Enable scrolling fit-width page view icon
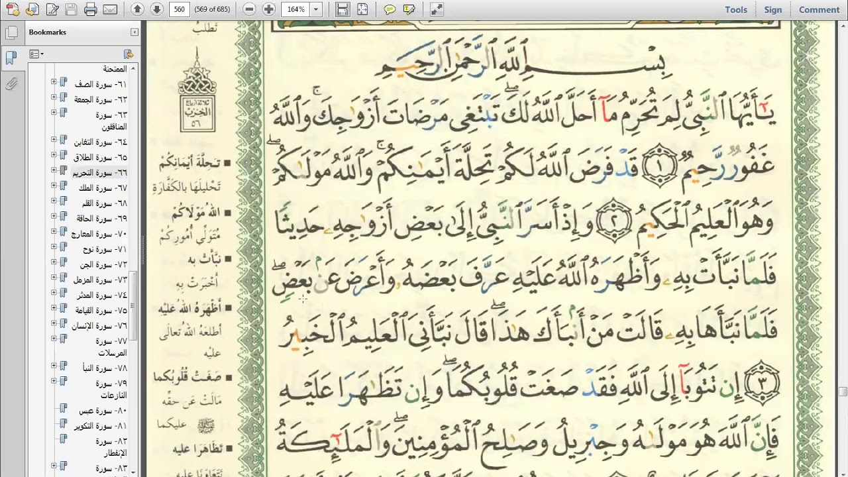 click(343, 9)
